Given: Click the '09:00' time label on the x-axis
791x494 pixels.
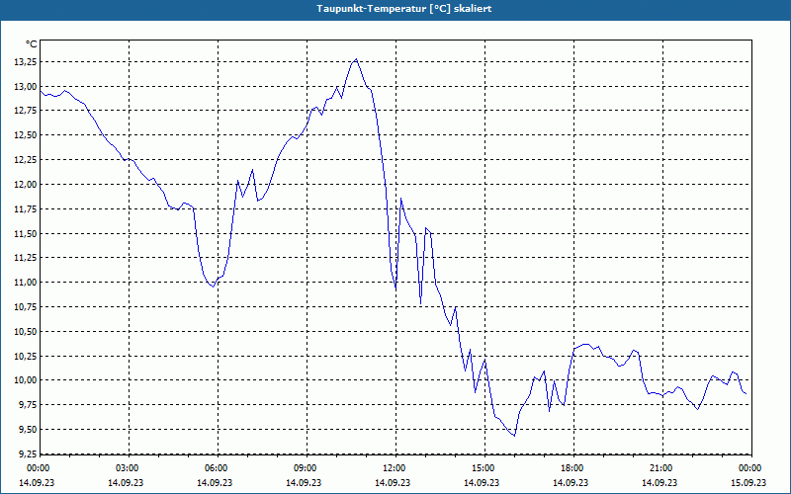Looking at the screenshot, I should click(307, 468).
